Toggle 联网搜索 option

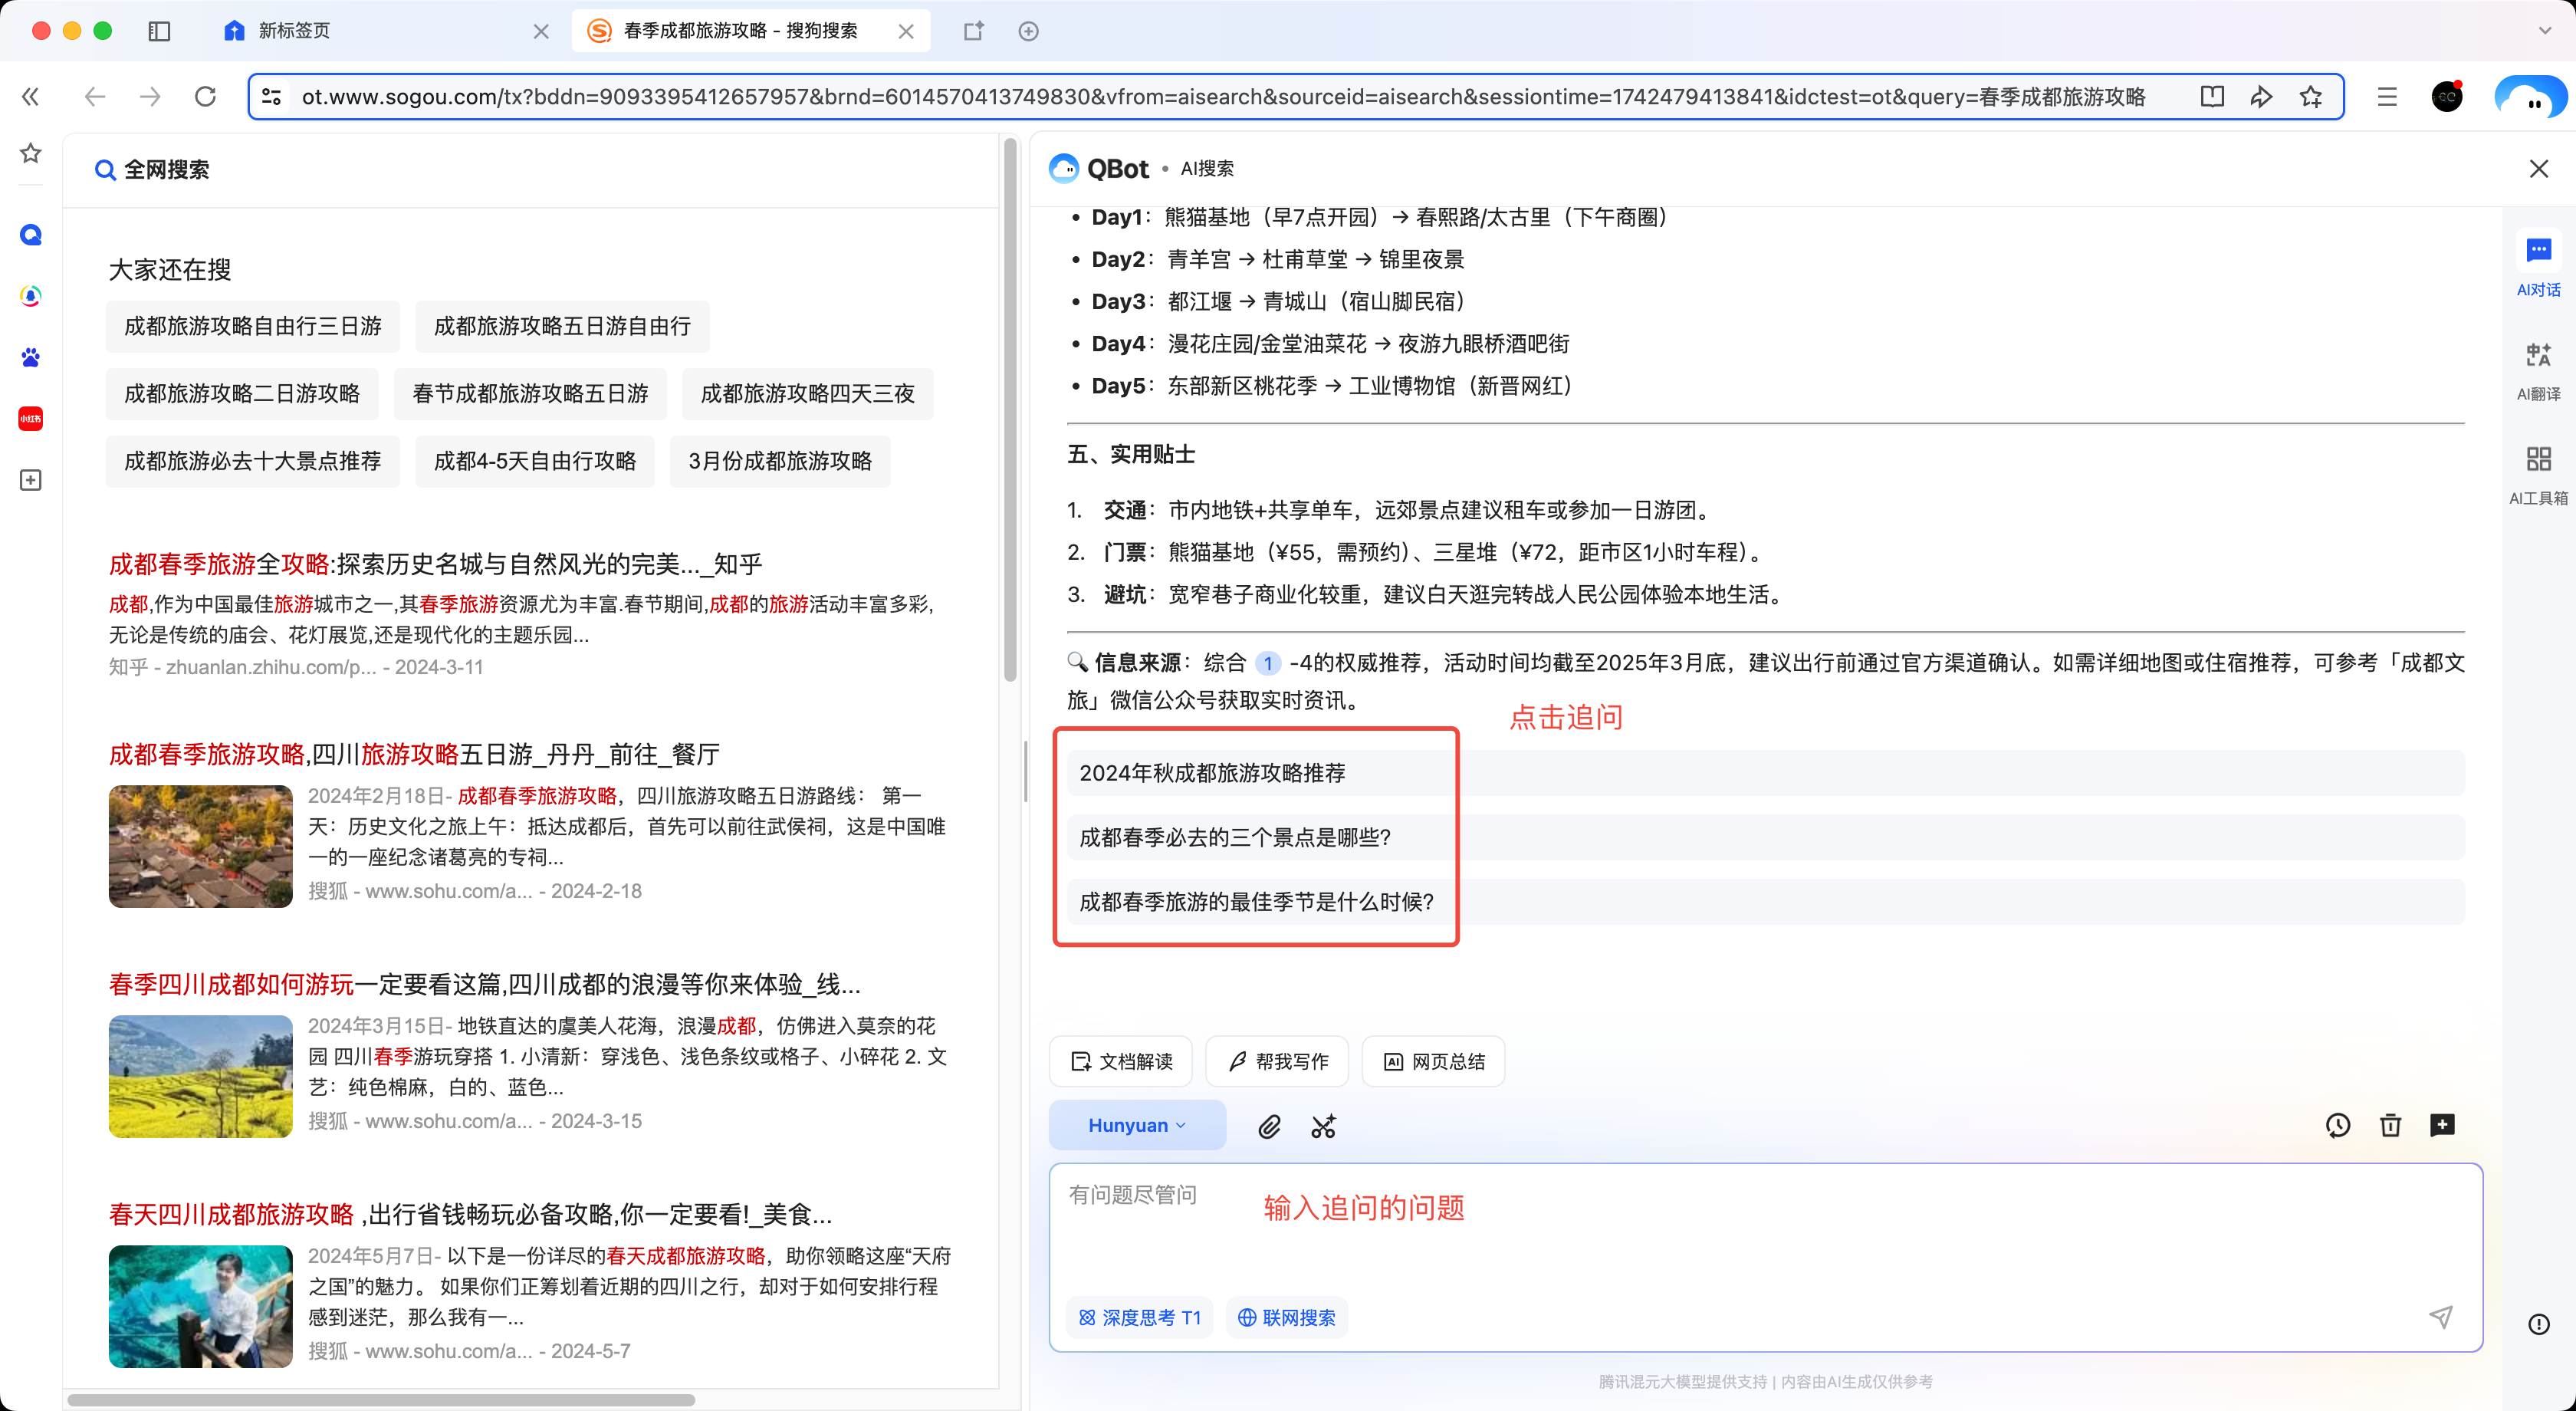(1287, 1317)
